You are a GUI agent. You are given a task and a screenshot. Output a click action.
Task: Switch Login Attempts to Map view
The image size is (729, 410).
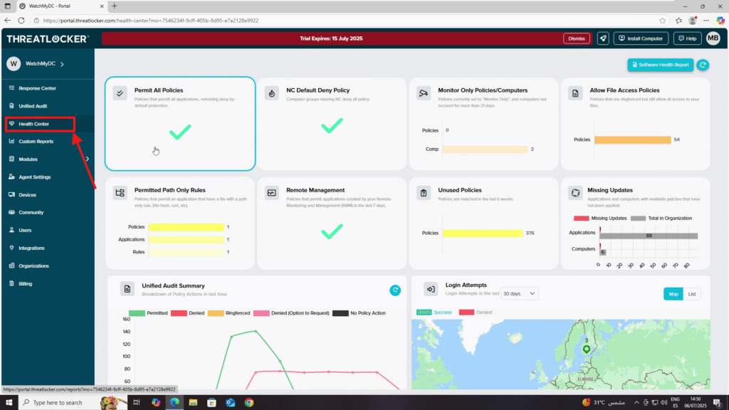pyautogui.click(x=673, y=294)
